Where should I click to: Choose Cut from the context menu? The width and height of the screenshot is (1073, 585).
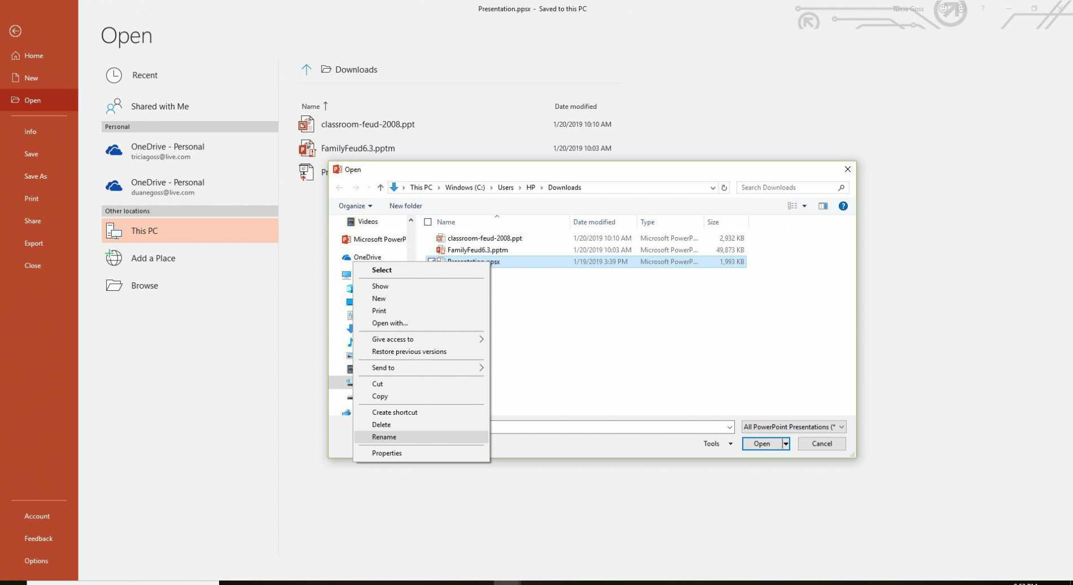point(421,384)
